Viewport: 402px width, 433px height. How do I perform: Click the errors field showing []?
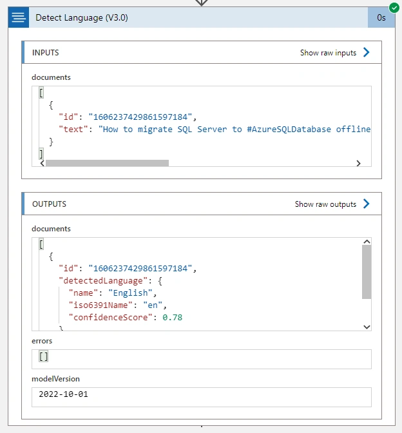point(202,359)
